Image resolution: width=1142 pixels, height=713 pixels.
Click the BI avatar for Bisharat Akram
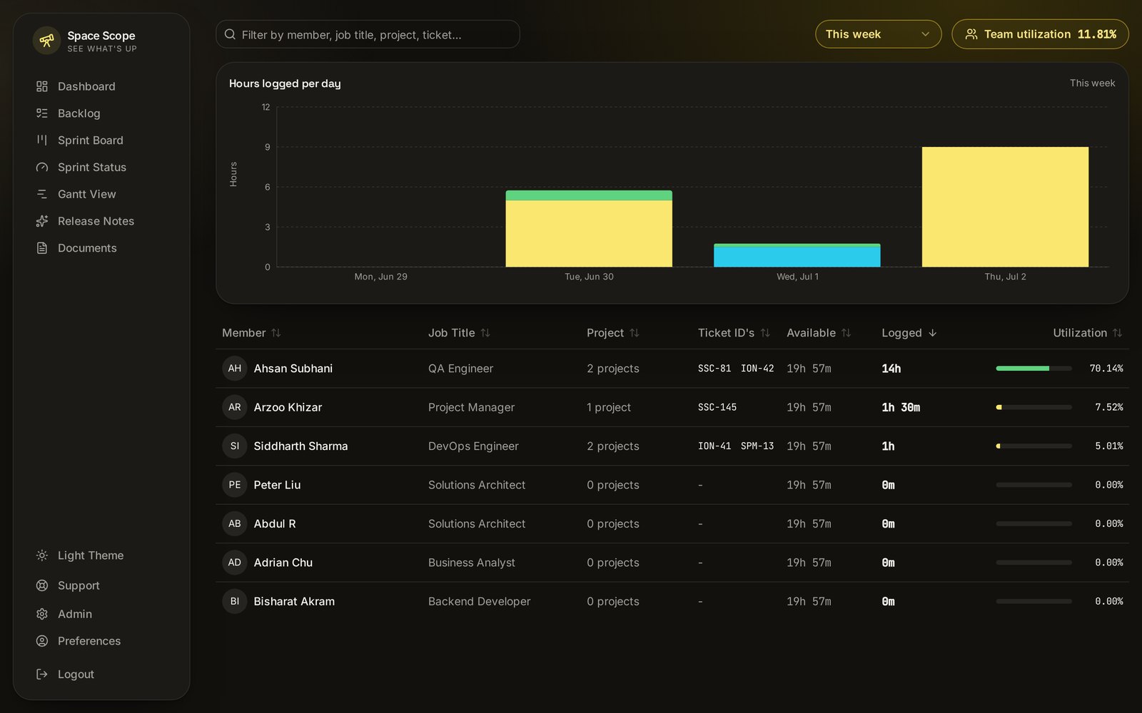pyautogui.click(x=235, y=602)
